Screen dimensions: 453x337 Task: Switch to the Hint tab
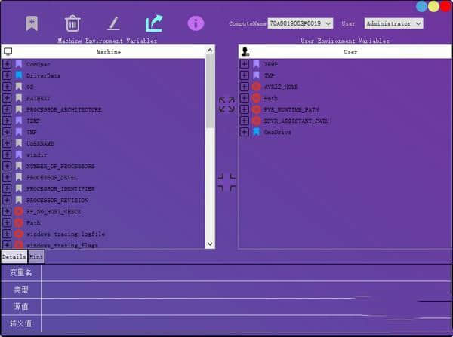click(x=36, y=257)
